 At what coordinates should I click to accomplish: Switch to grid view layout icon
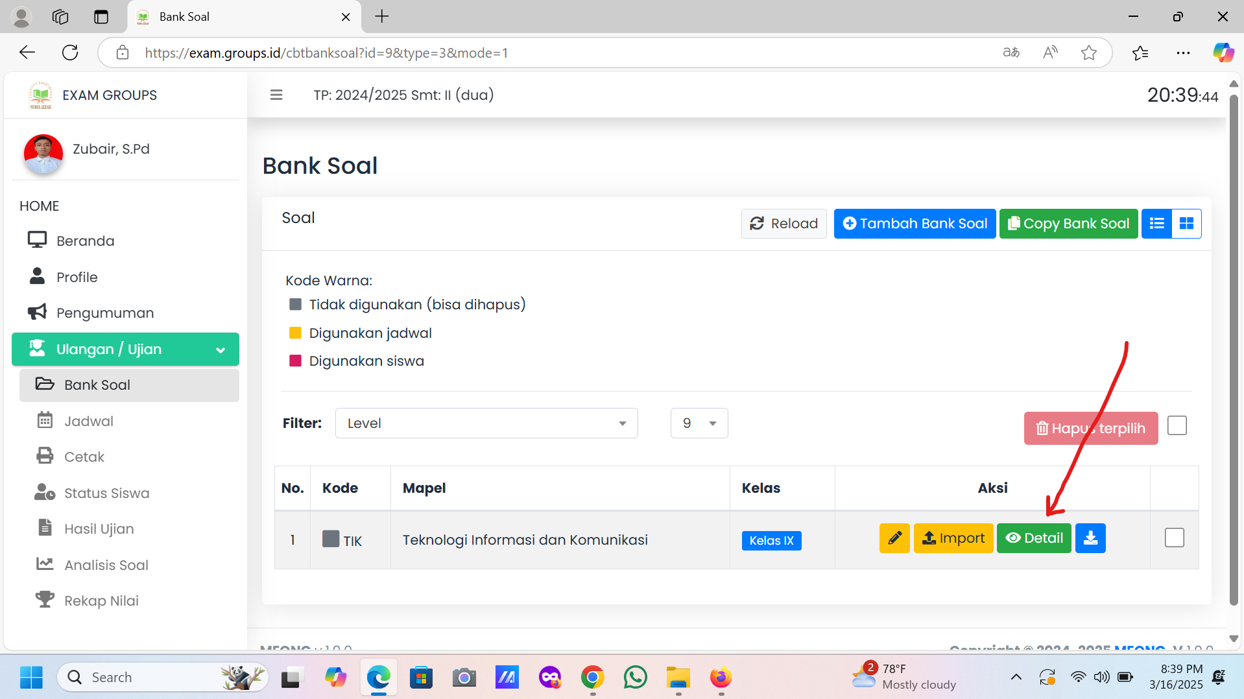1186,224
